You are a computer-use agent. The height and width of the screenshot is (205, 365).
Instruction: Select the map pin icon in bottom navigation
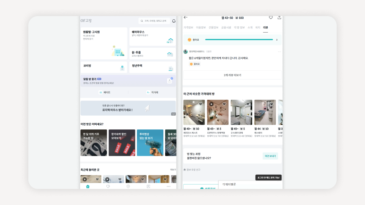click(x=128, y=187)
